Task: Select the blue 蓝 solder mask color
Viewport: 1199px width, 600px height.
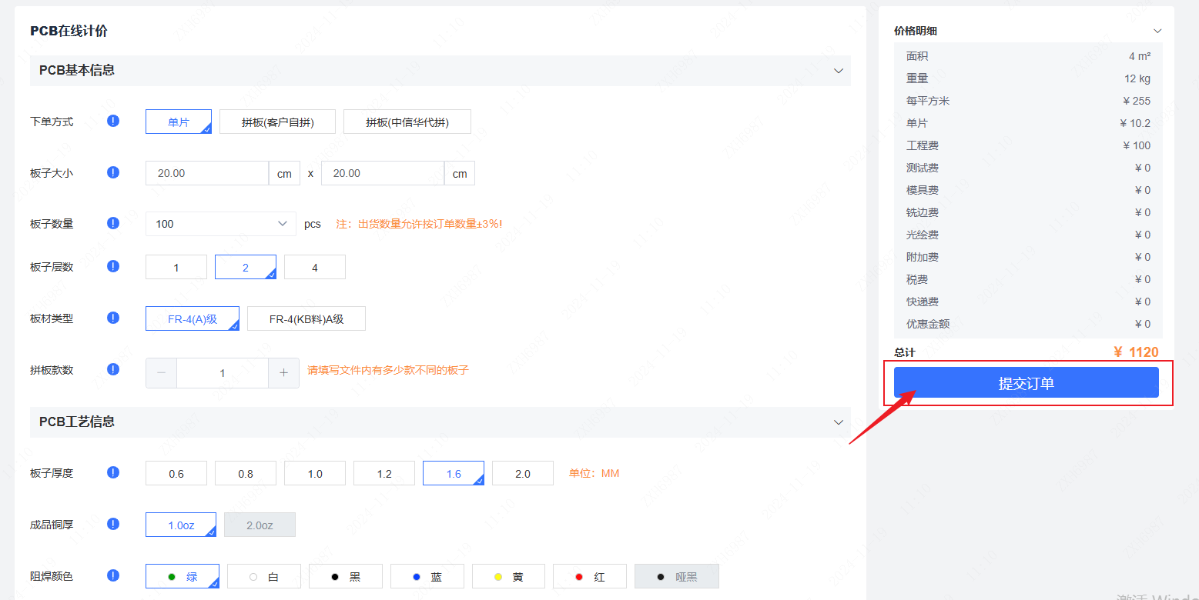Action: [427, 575]
